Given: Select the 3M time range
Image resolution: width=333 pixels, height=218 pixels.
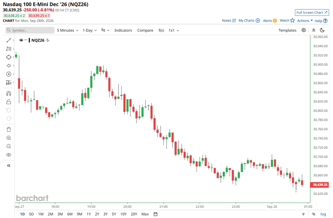Looking at the screenshot, I should point(60,214).
